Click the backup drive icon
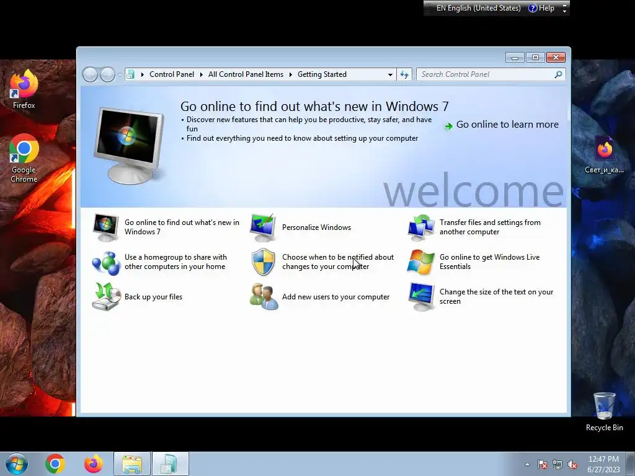Image resolution: width=635 pixels, height=476 pixels. click(x=105, y=297)
